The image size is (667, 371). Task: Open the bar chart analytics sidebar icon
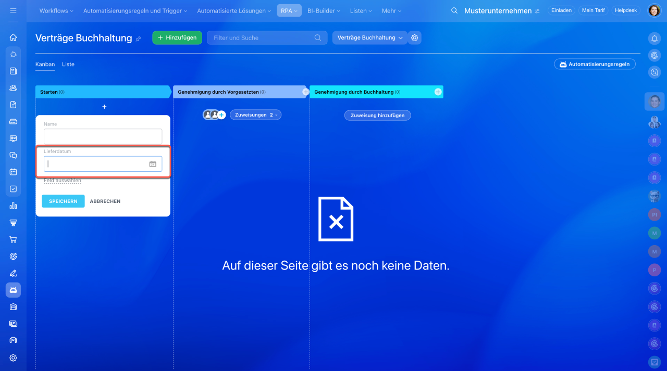[13, 206]
